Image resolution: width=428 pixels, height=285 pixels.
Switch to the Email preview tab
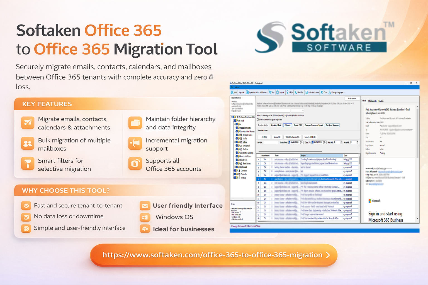tap(364, 101)
